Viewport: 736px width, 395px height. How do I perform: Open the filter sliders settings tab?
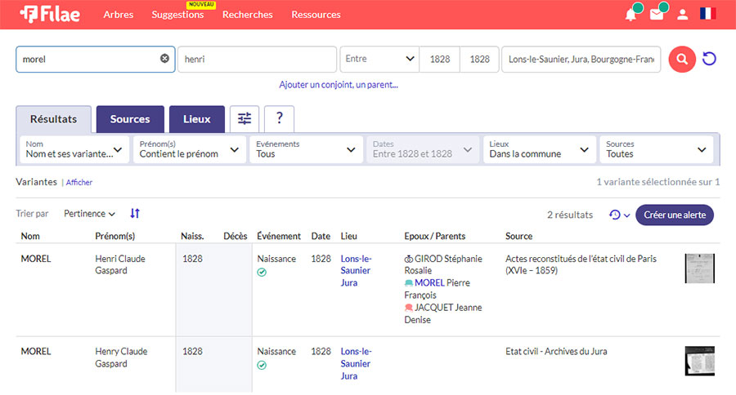245,119
